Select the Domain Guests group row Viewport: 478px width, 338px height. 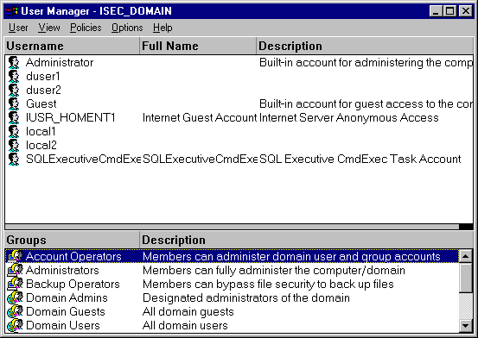[233, 311]
